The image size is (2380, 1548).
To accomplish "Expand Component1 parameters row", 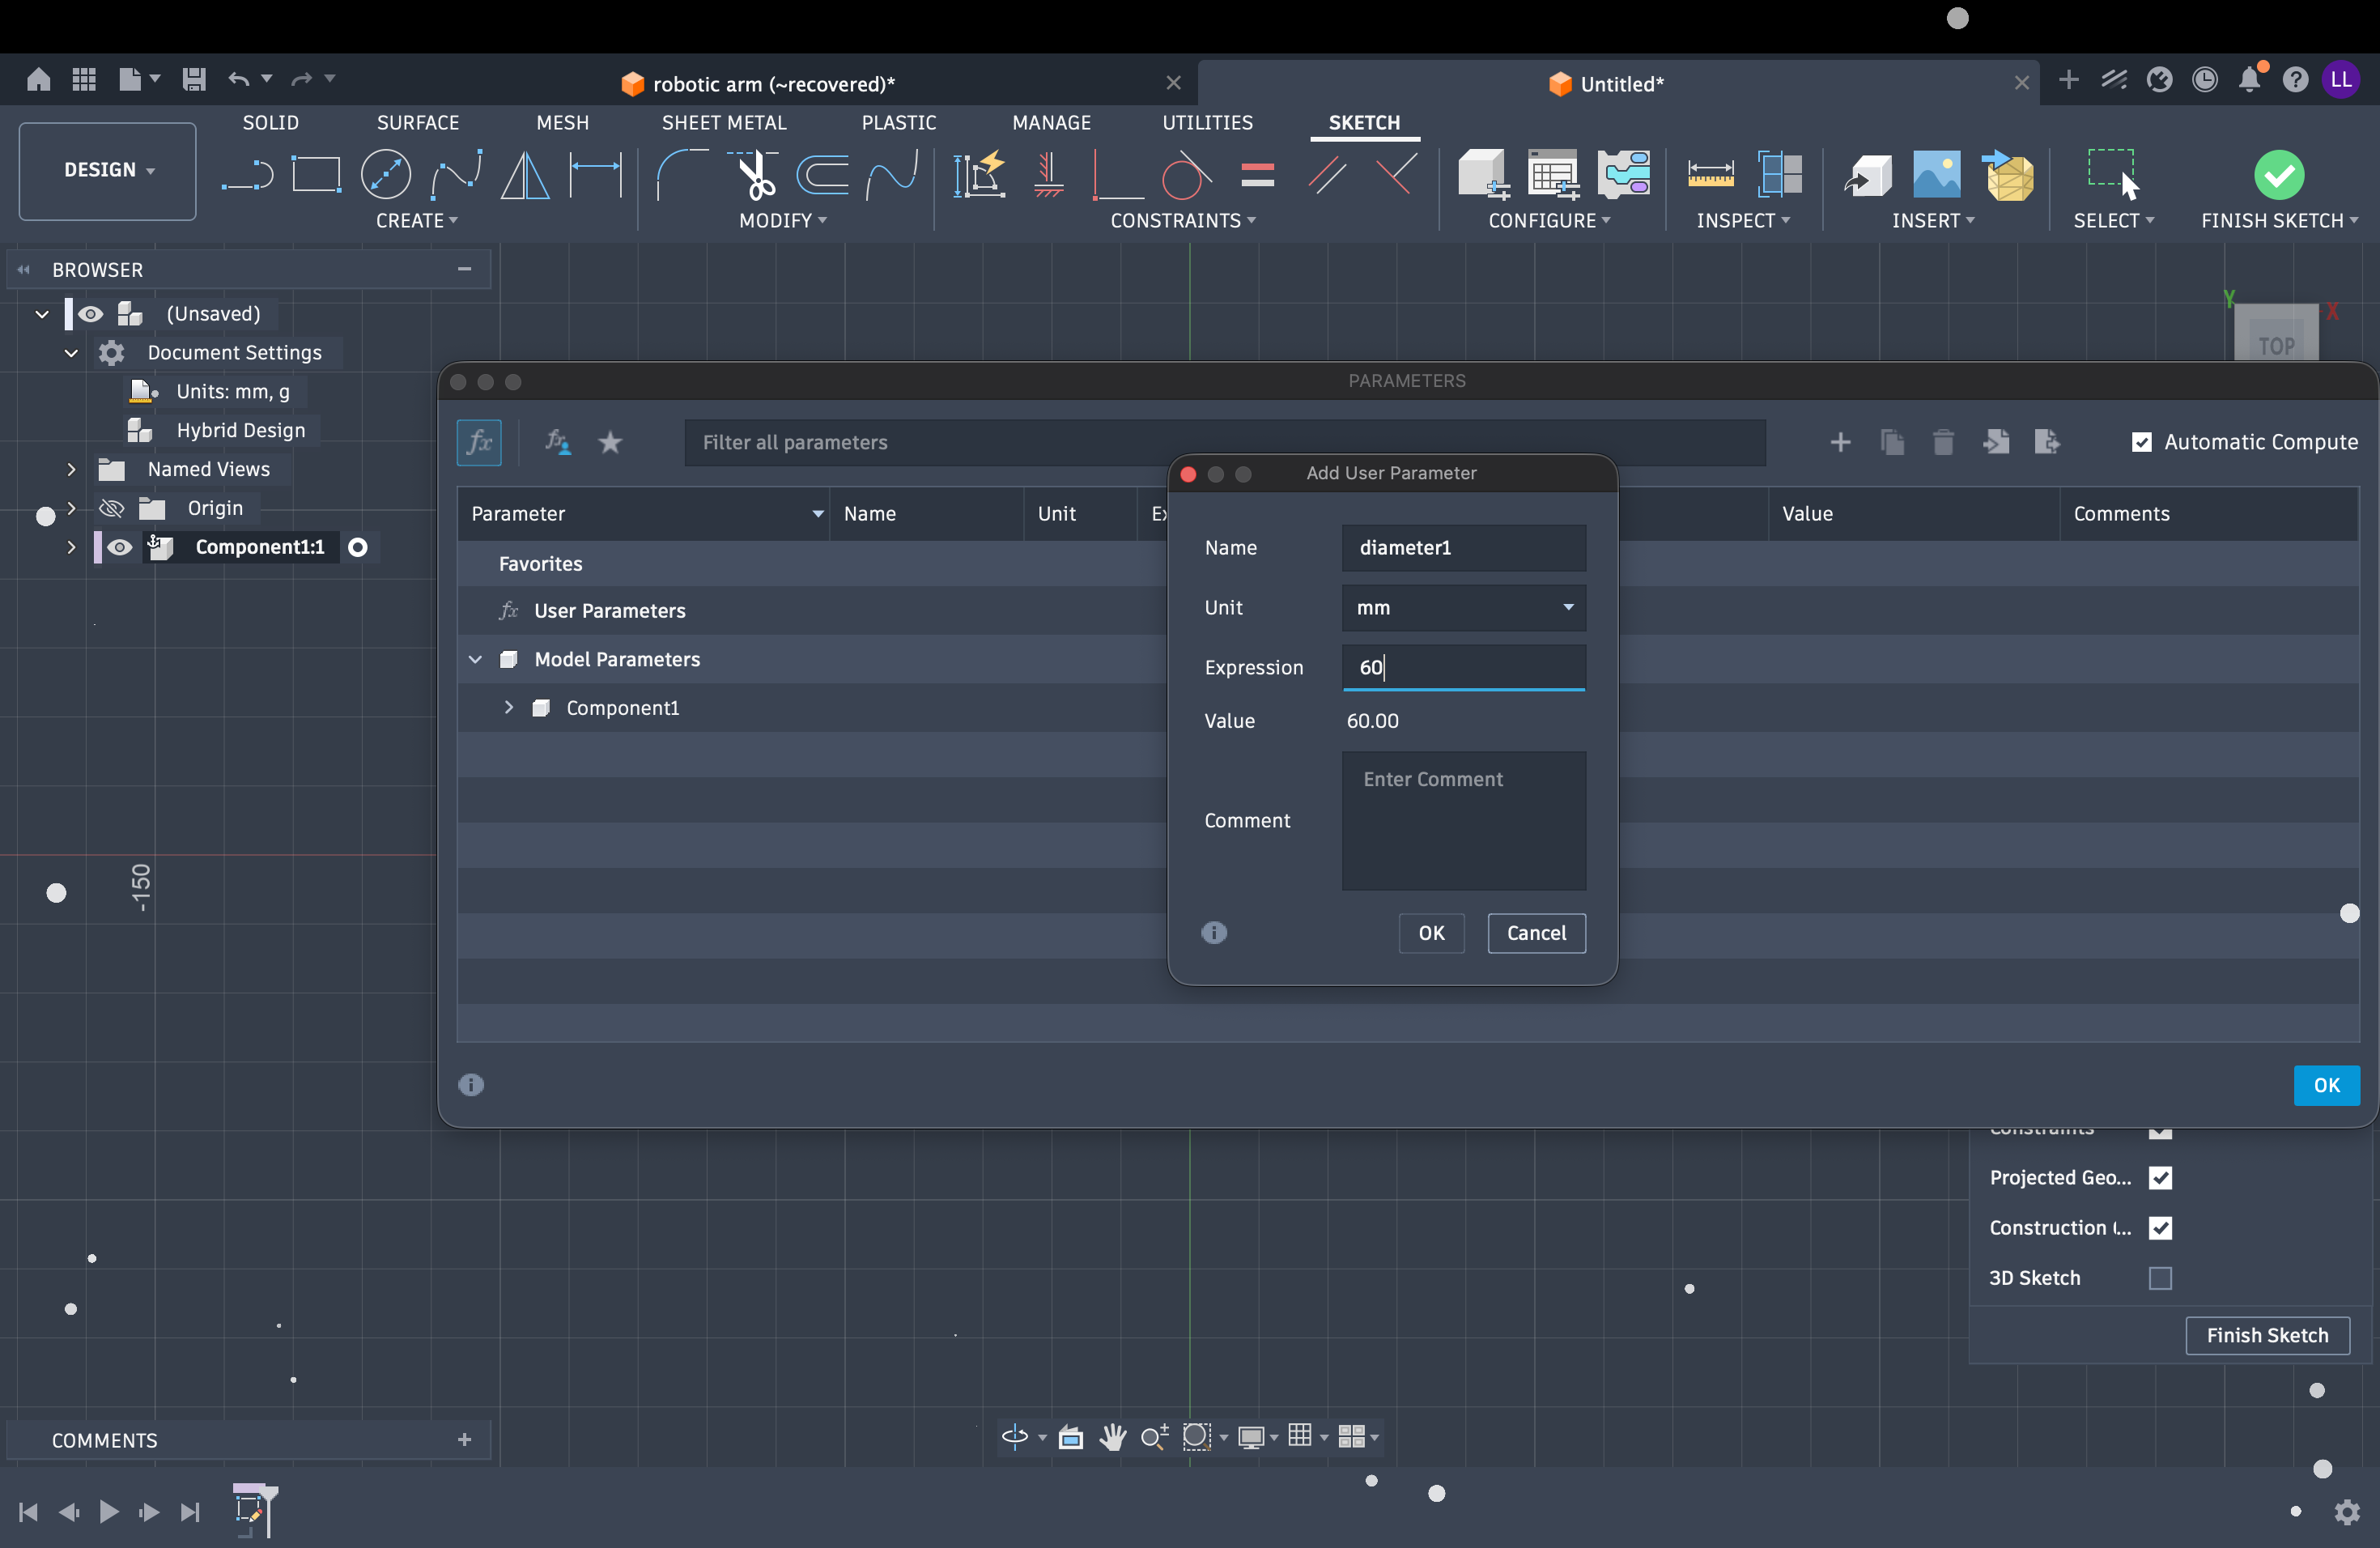I will [508, 708].
